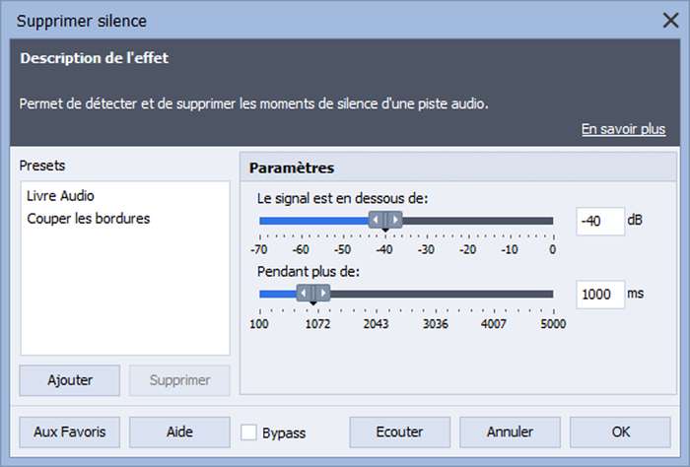The width and height of the screenshot is (690, 467).
Task: Click the ms duration input field
Action: [x=600, y=295]
